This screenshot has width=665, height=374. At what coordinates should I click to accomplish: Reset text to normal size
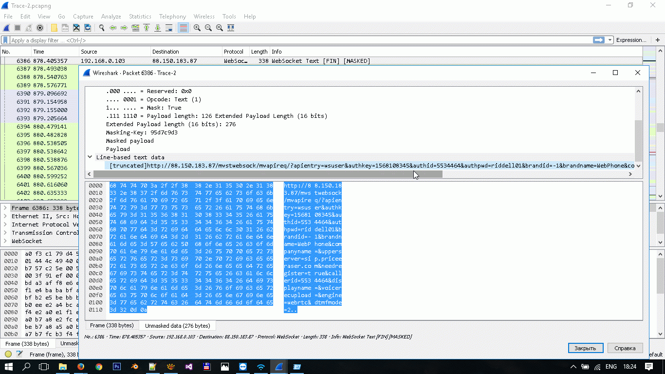coord(220,28)
